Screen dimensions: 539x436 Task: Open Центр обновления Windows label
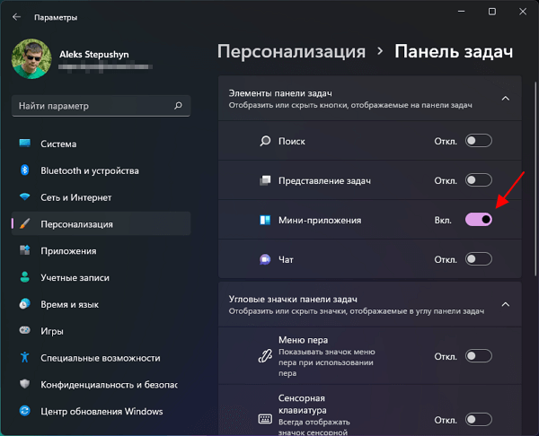(x=102, y=411)
